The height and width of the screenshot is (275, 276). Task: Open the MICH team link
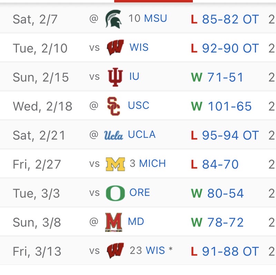(152, 163)
